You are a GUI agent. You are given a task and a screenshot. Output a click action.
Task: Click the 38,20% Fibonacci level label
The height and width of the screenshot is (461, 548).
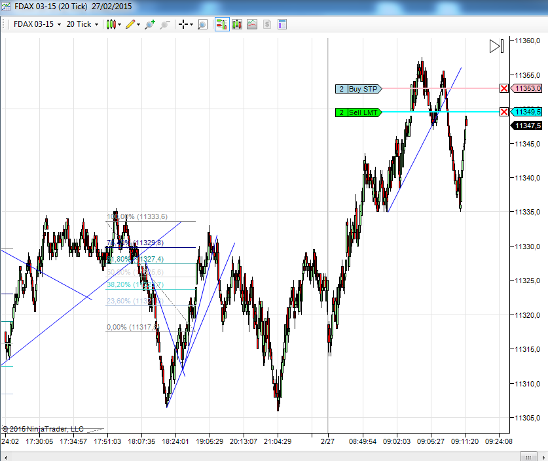coord(135,284)
